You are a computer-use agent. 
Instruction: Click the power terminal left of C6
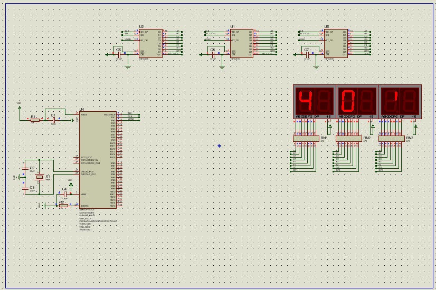pos(201,55)
